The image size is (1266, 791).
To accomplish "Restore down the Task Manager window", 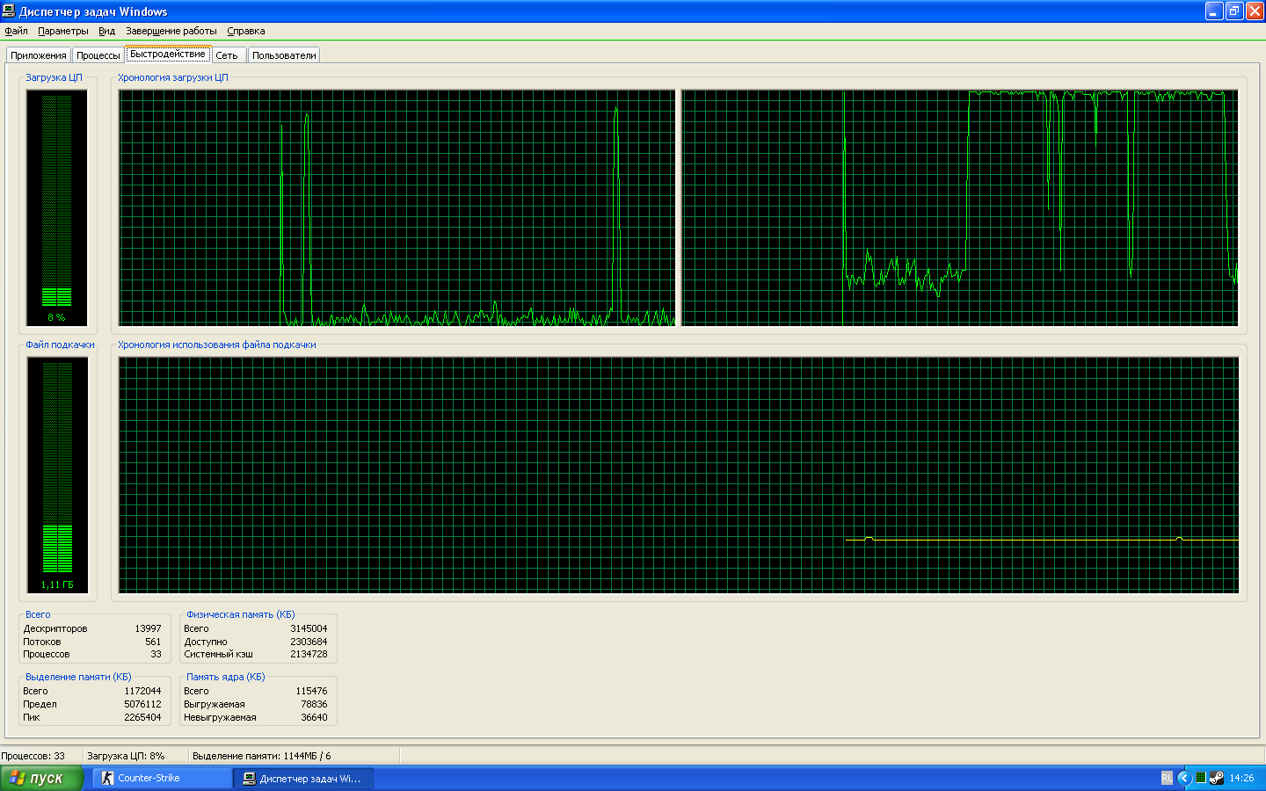I will click(1234, 11).
